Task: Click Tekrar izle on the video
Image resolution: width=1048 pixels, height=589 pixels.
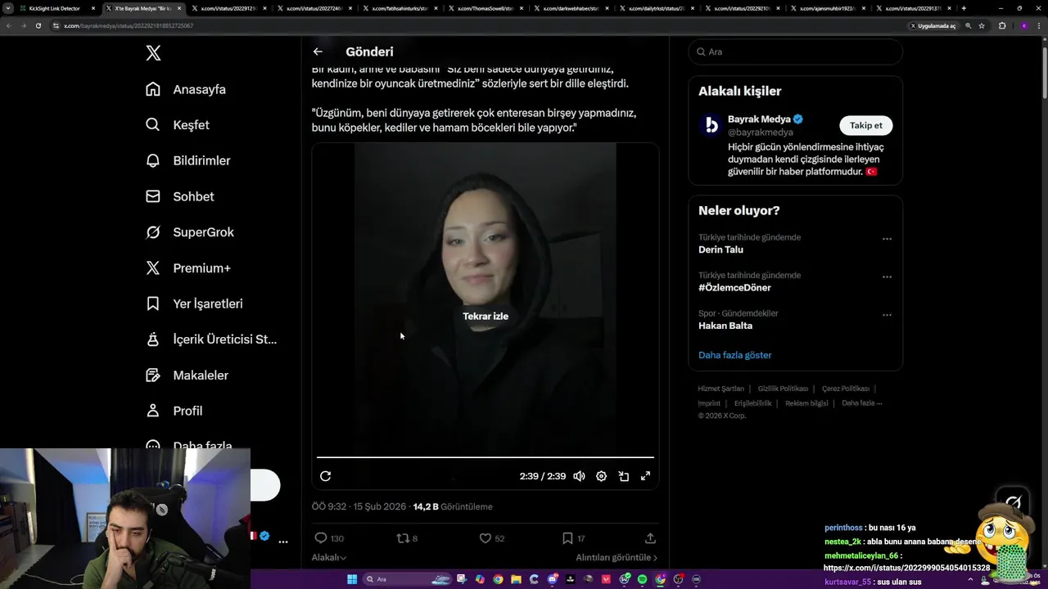Action: [486, 316]
